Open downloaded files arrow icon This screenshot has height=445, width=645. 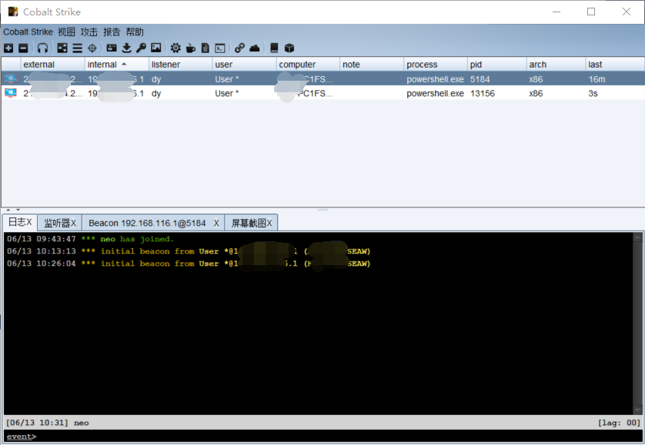pos(127,48)
